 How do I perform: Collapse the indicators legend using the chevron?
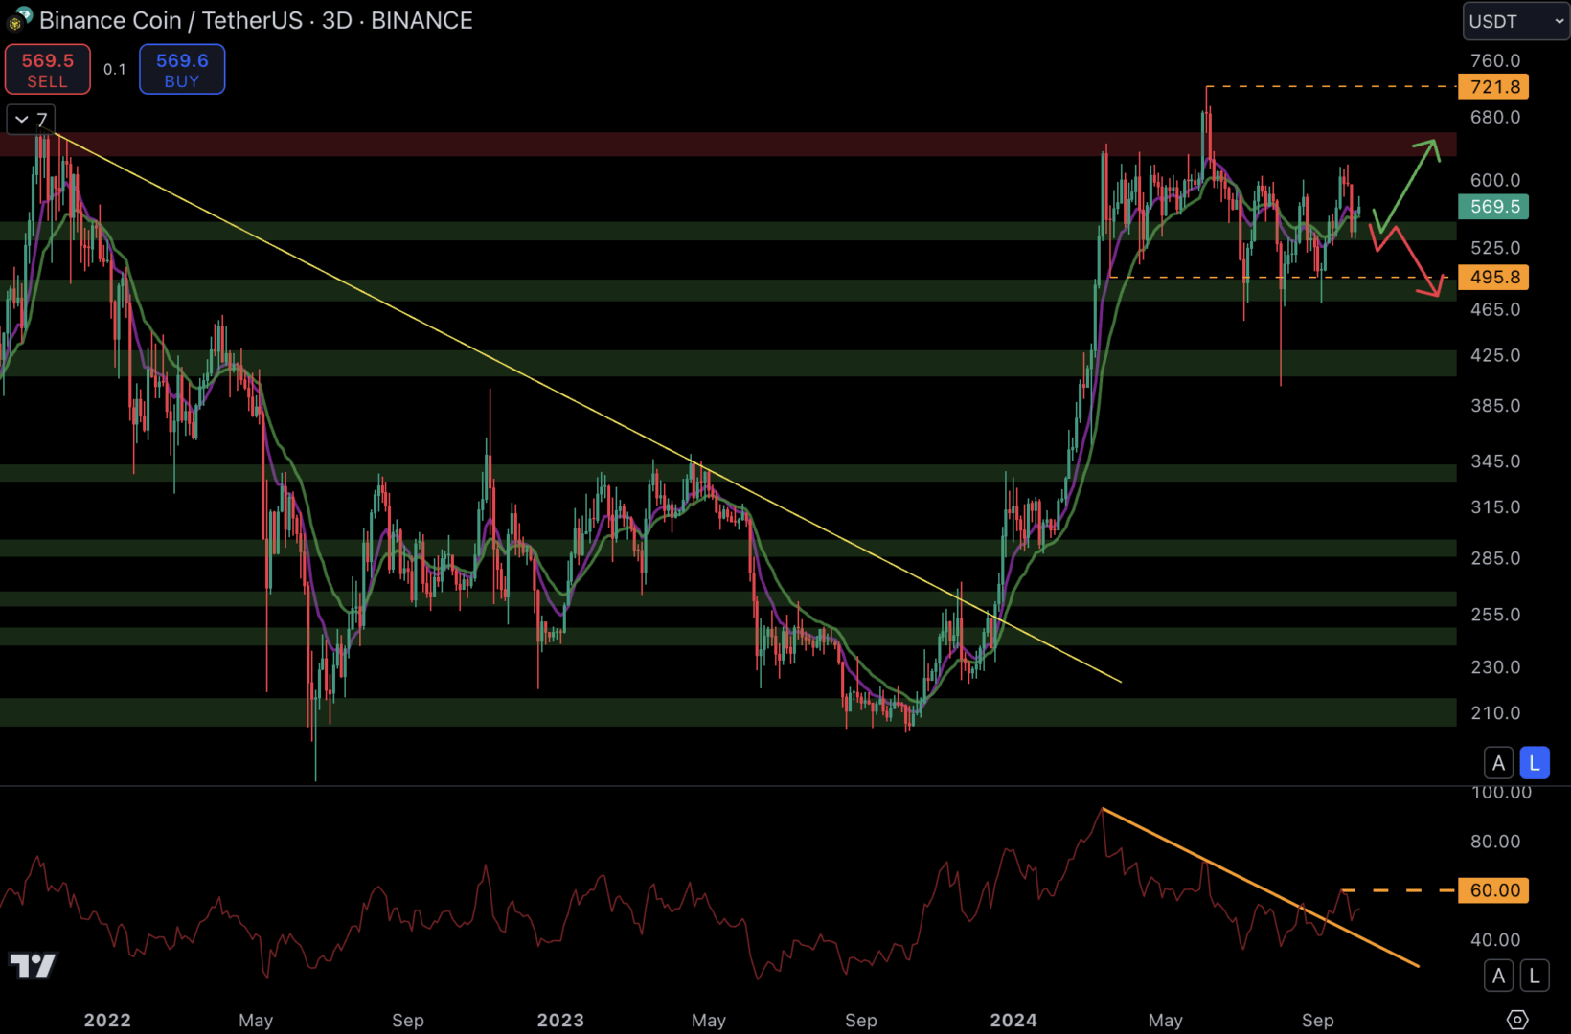tap(21, 120)
